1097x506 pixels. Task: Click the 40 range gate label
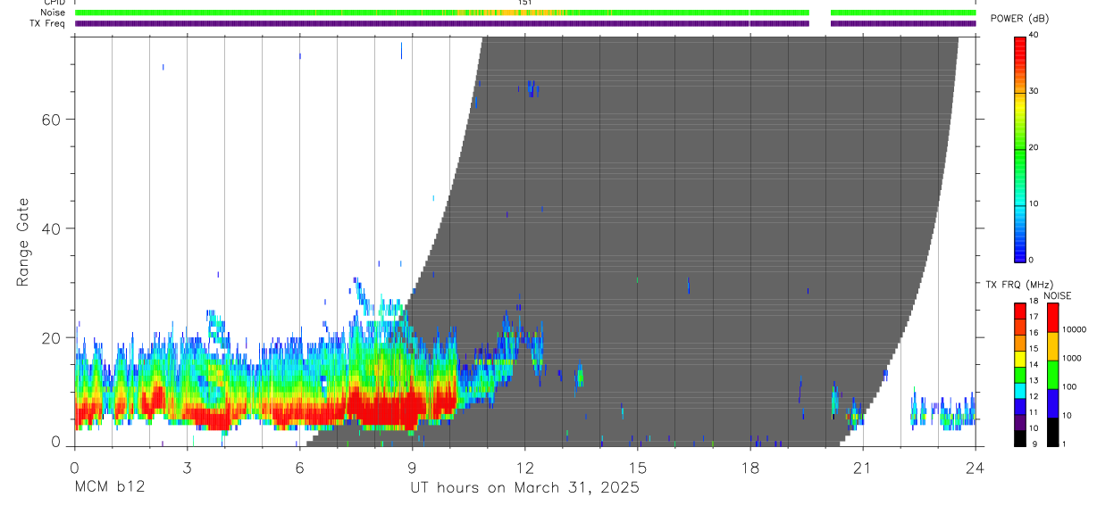coord(49,228)
